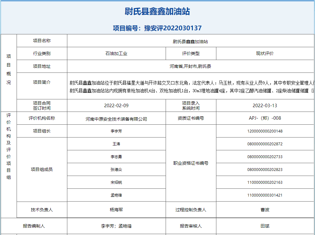
Task: Select certificate number APJ-（郑）-008
Action: click(265, 118)
